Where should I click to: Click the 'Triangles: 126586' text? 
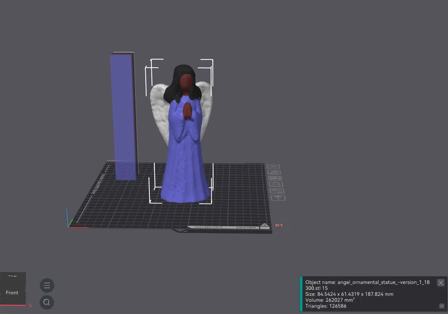tap(326, 306)
